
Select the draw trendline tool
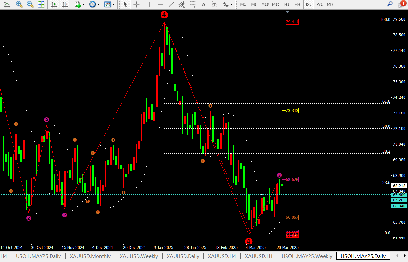pos(171,4)
